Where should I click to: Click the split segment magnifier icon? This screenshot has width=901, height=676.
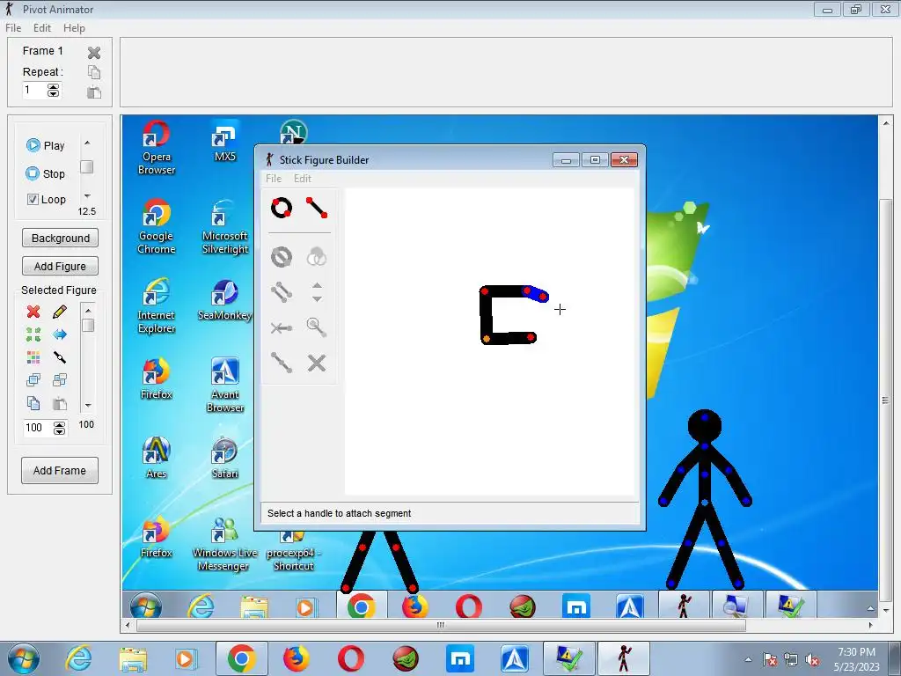317,327
